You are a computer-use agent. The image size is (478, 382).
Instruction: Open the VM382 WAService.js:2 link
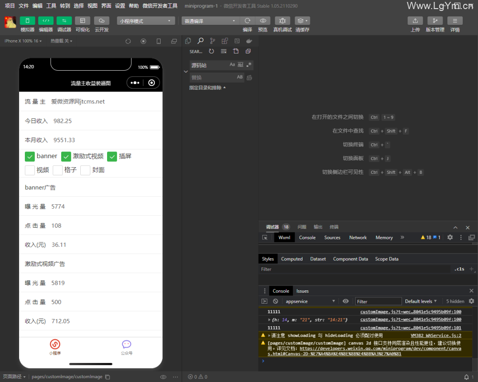point(436,335)
